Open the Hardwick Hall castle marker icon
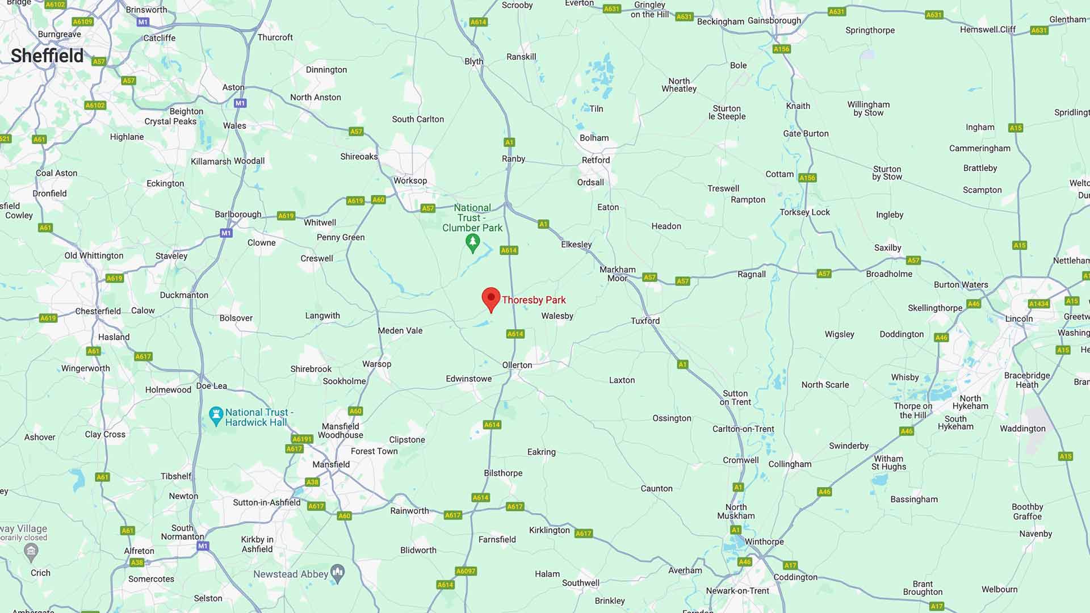The width and height of the screenshot is (1090, 613). click(x=216, y=416)
